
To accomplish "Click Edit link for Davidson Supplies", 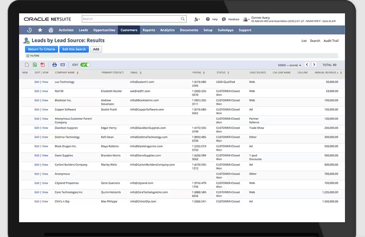I will [37, 128].
